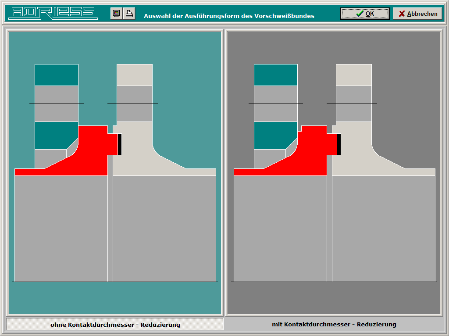Click the red X on Abbrechen button
This screenshot has width=449, height=336.
pos(402,14)
